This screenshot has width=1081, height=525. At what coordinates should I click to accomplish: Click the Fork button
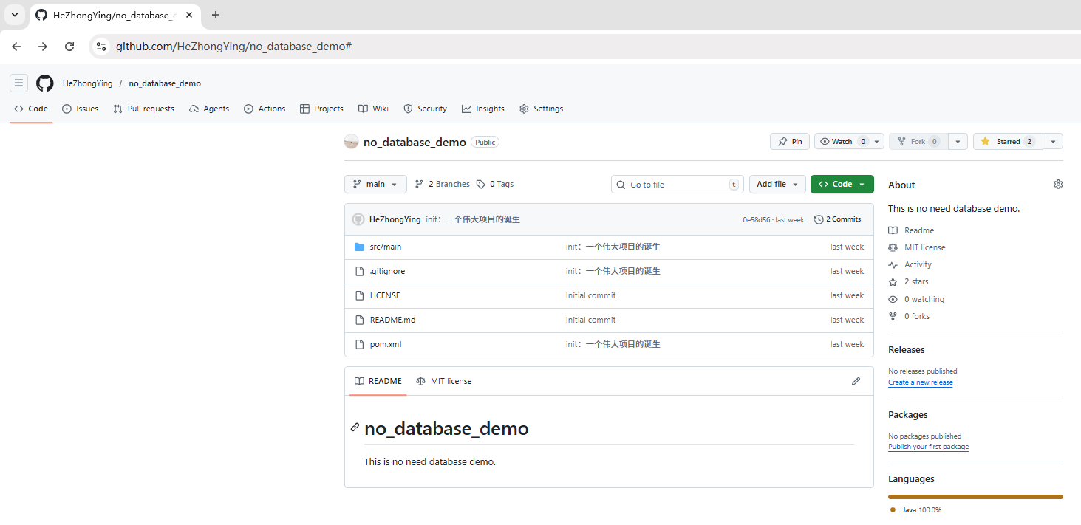point(918,141)
